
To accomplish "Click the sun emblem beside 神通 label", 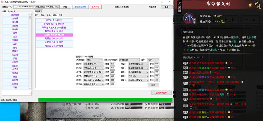I will click(250, 5).
